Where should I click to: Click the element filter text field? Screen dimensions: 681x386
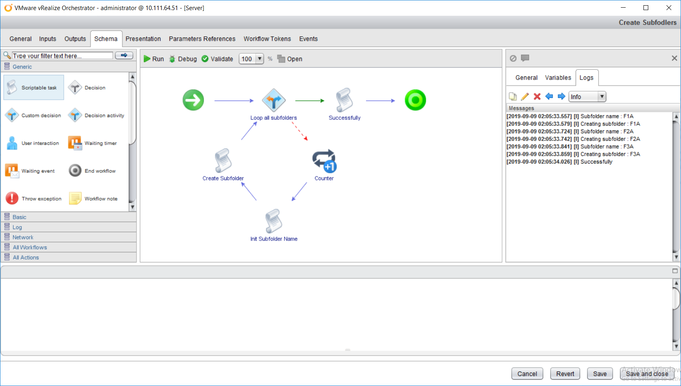pos(62,56)
